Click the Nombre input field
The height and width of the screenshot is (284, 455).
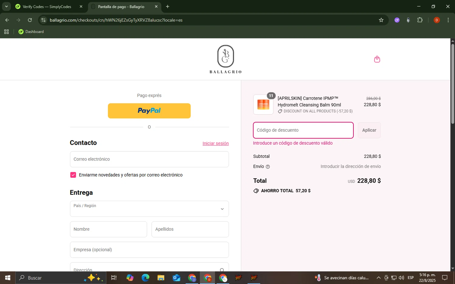coord(108,229)
